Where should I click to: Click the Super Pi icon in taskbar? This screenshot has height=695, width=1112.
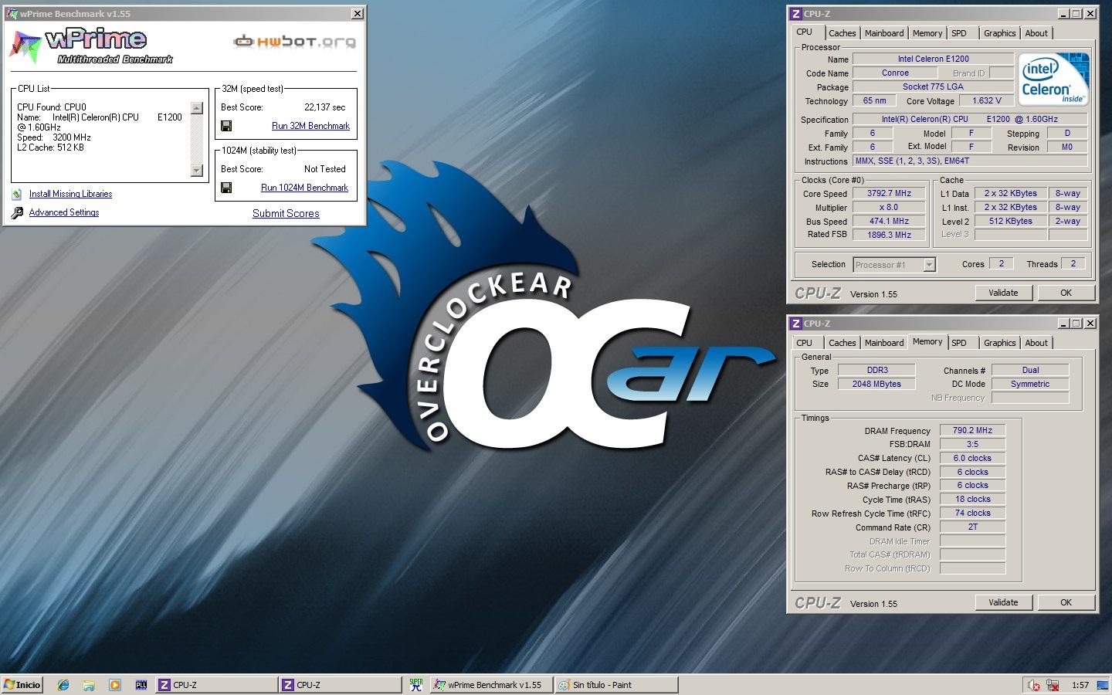tap(415, 685)
